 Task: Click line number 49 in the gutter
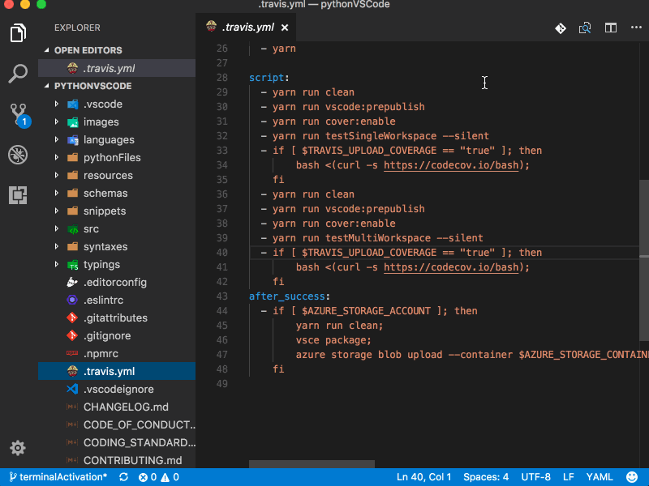click(221, 384)
